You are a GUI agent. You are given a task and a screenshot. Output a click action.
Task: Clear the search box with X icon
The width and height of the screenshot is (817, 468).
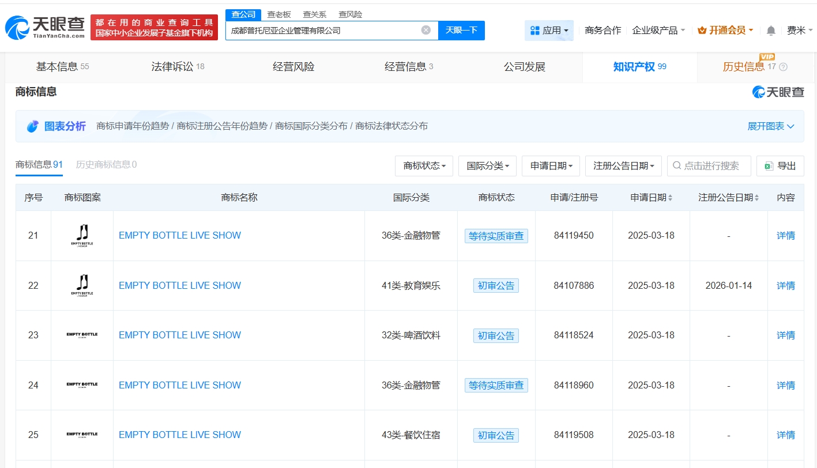(x=426, y=30)
